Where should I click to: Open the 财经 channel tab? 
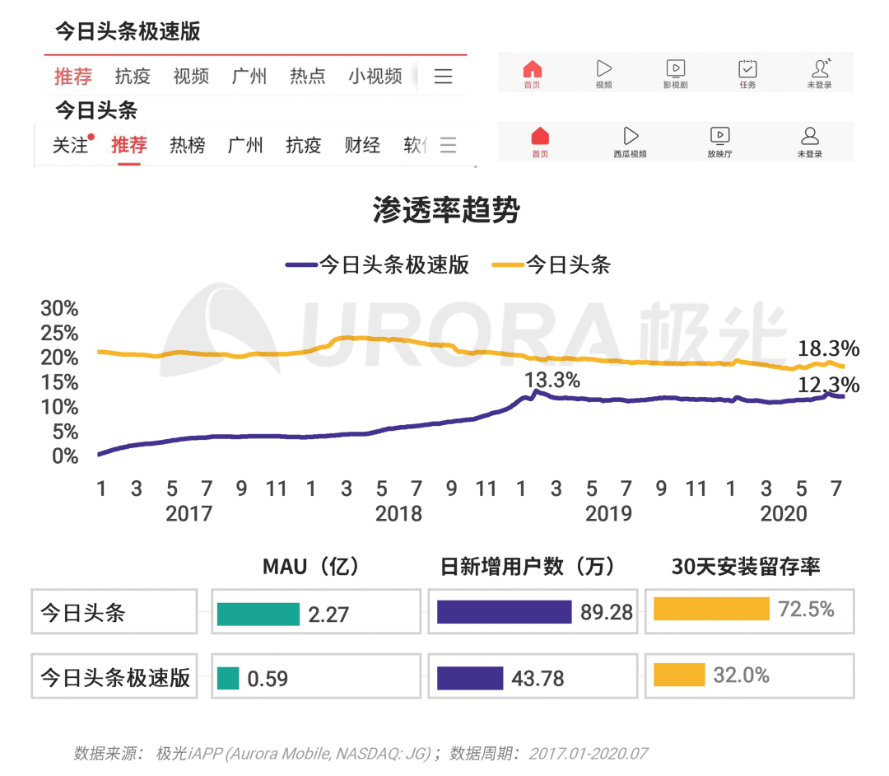tap(362, 146)
